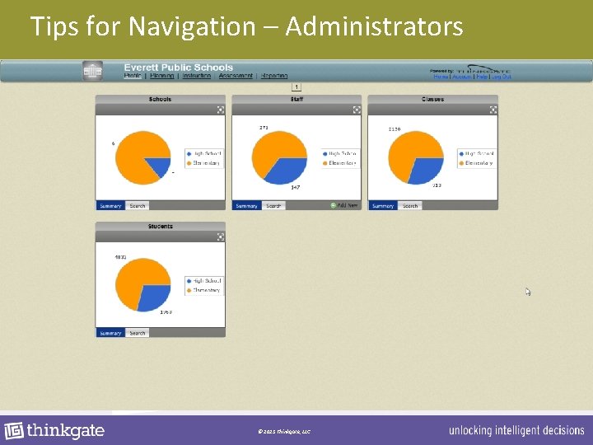Click blue High School legend marker in Staff

point(325,154)
